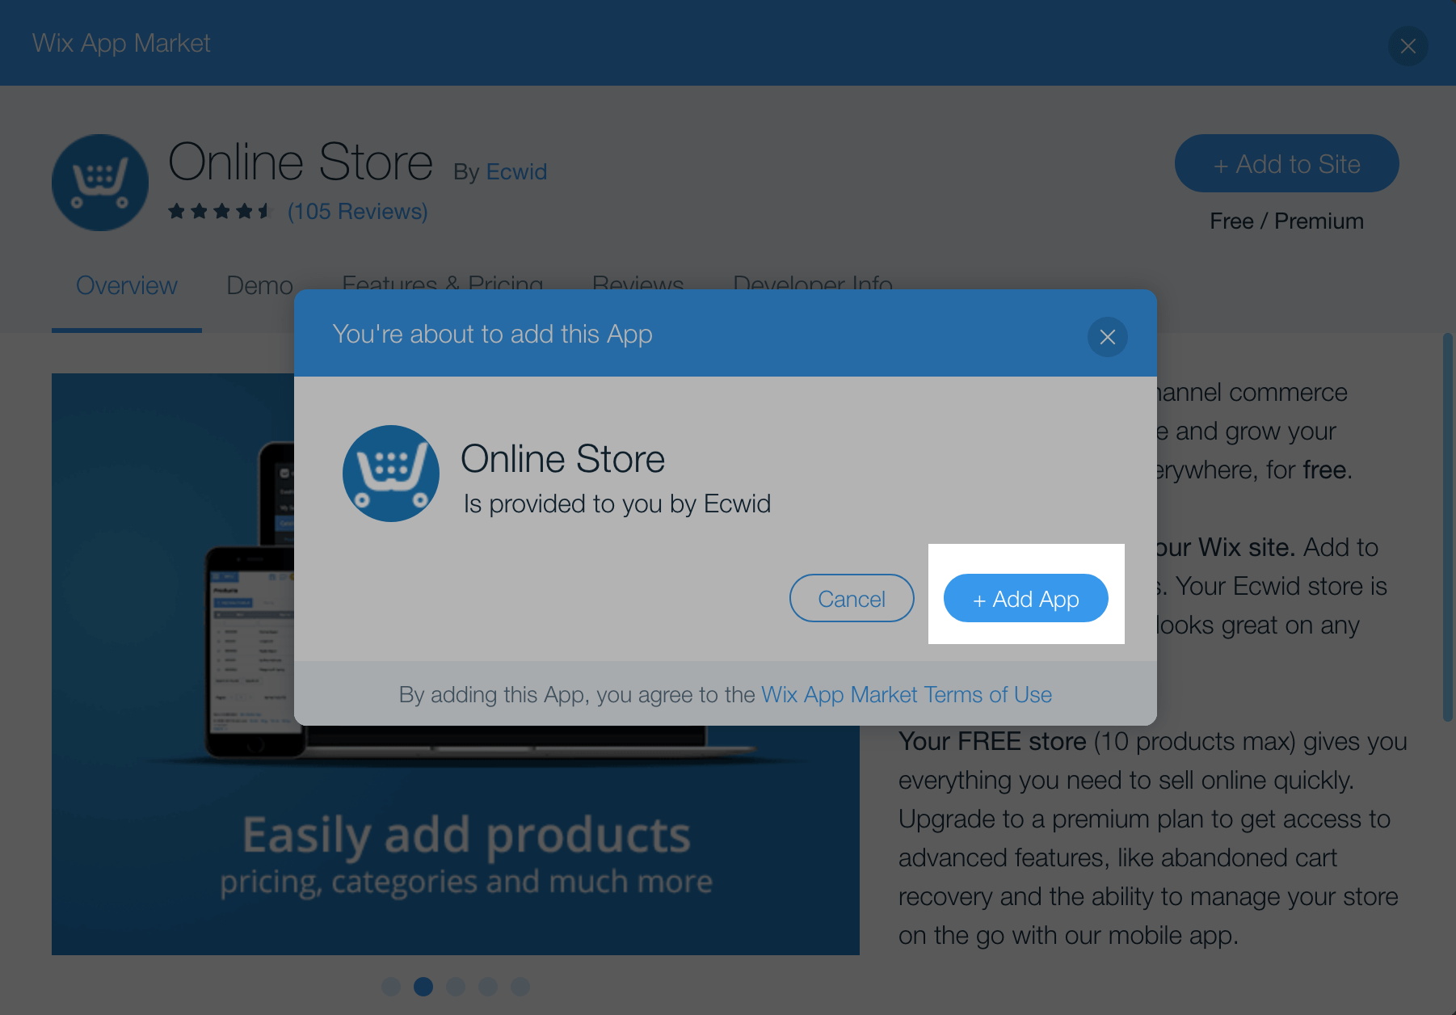Click the Online Store app logo in header
The image size is (1456, 1015).
(100, 183)
